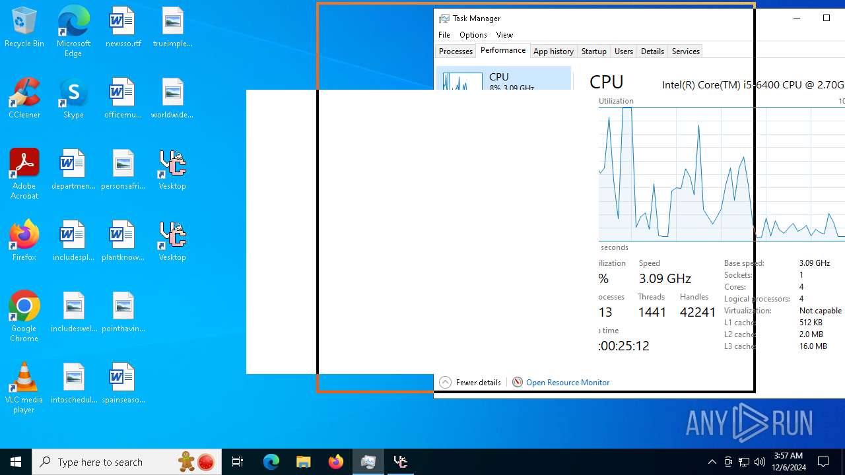Screen dimensions: 845x475
Task: Maximize the Task Manager window
Action: coord(826,18)
